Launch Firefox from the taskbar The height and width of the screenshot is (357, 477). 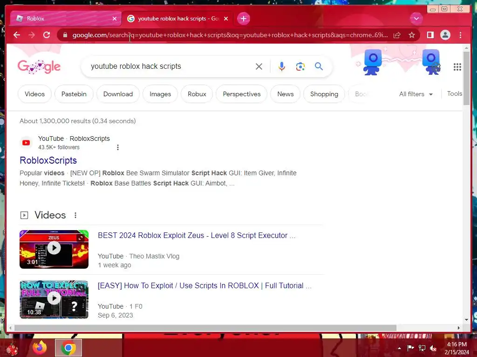[40, 348]
